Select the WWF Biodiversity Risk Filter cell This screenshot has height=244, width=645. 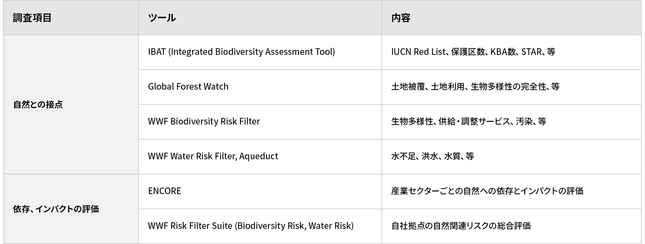[x=260, y=122]
